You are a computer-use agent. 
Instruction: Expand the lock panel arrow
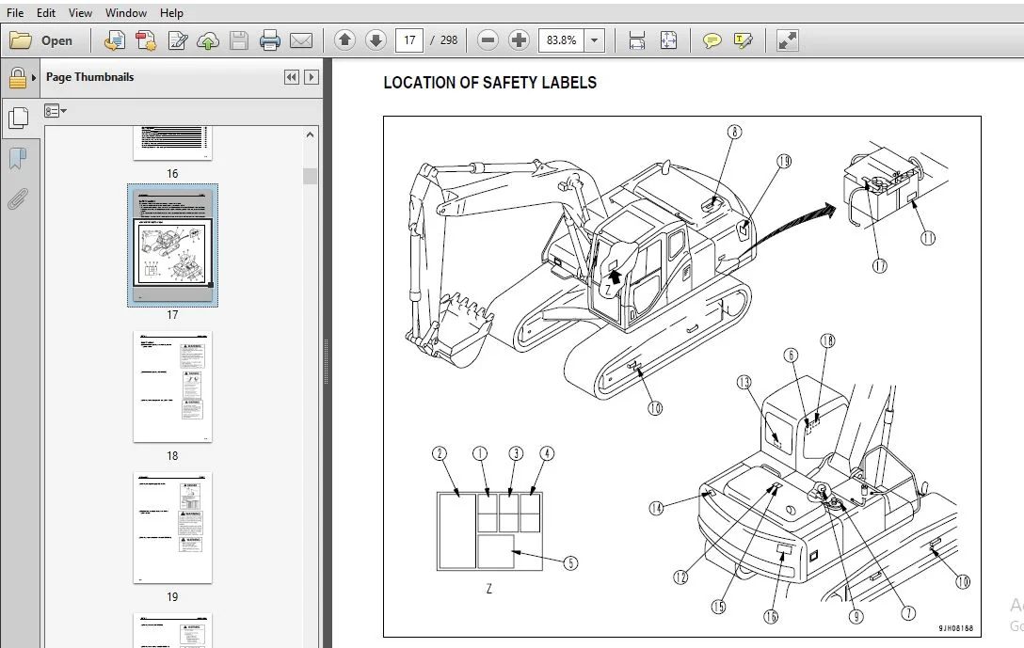click(x=34, y=78)
